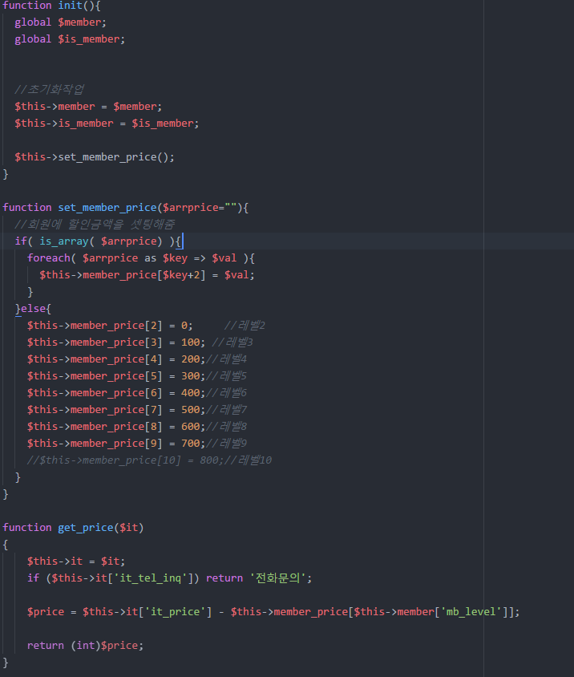The width and height of the screenshot is (574, 677).
Task: Click the //레벨2 comment
Action: (x=245, y=326)
